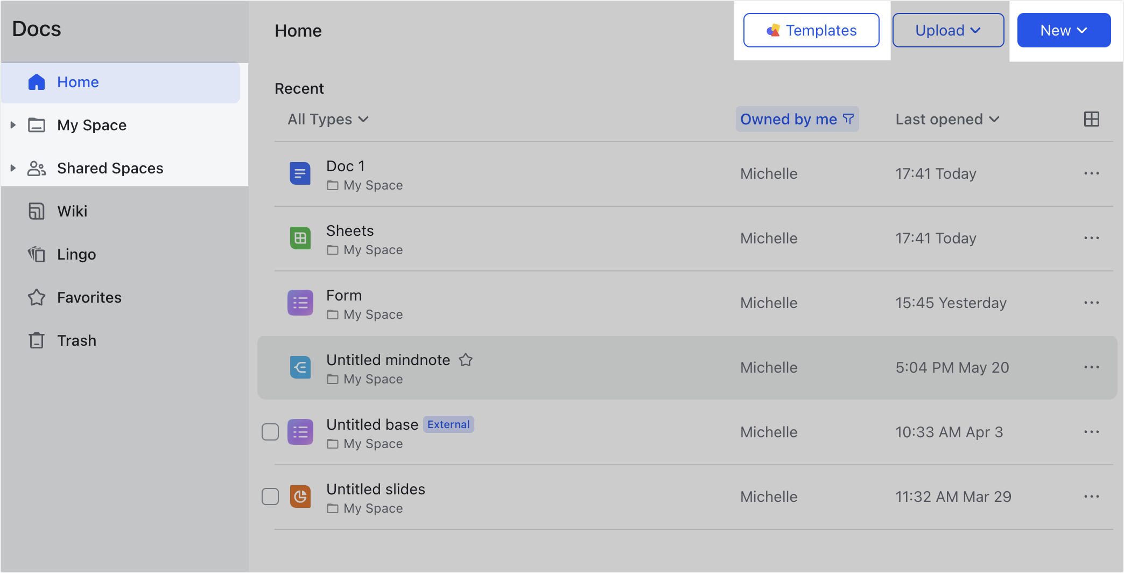The height and width of the screenshot is (573, 1124).
Task: Unstar the Untitled mindnote favorite
Action: (x=466, y=360)
